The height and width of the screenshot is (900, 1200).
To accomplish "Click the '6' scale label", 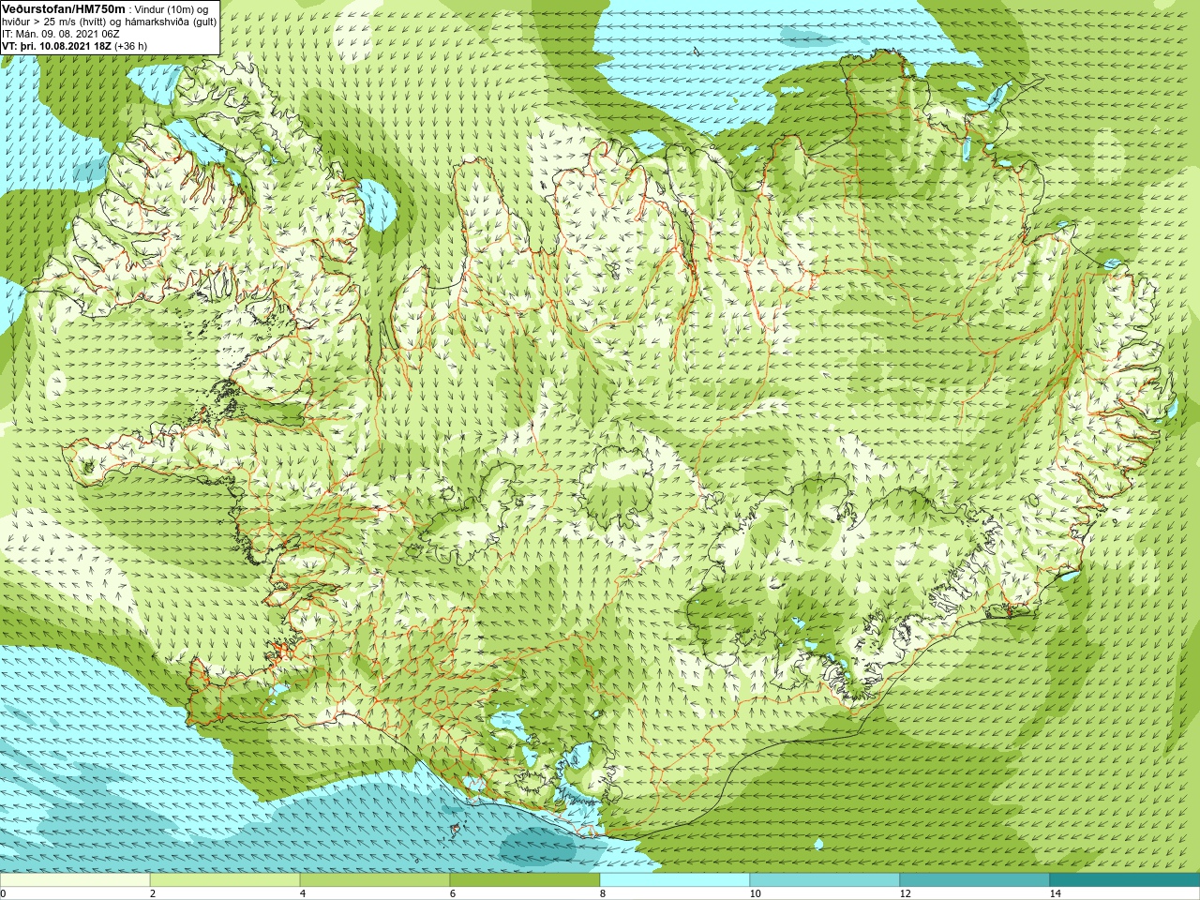I will tap(453, 893).
